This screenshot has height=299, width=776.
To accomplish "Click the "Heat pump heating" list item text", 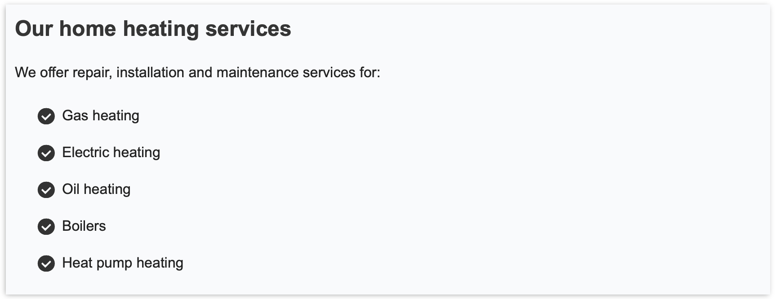I will coord(123,263).
